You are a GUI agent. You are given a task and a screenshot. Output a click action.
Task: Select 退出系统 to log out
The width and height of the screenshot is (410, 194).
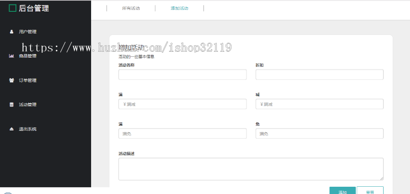(27, 129)
